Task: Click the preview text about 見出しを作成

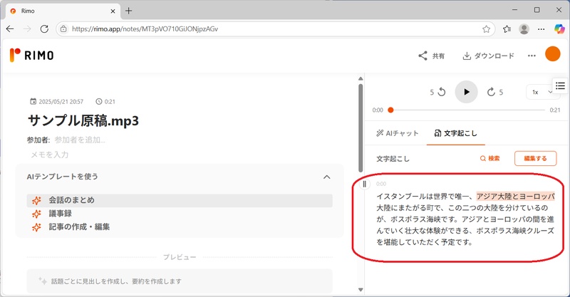Action: coord(116,281)
